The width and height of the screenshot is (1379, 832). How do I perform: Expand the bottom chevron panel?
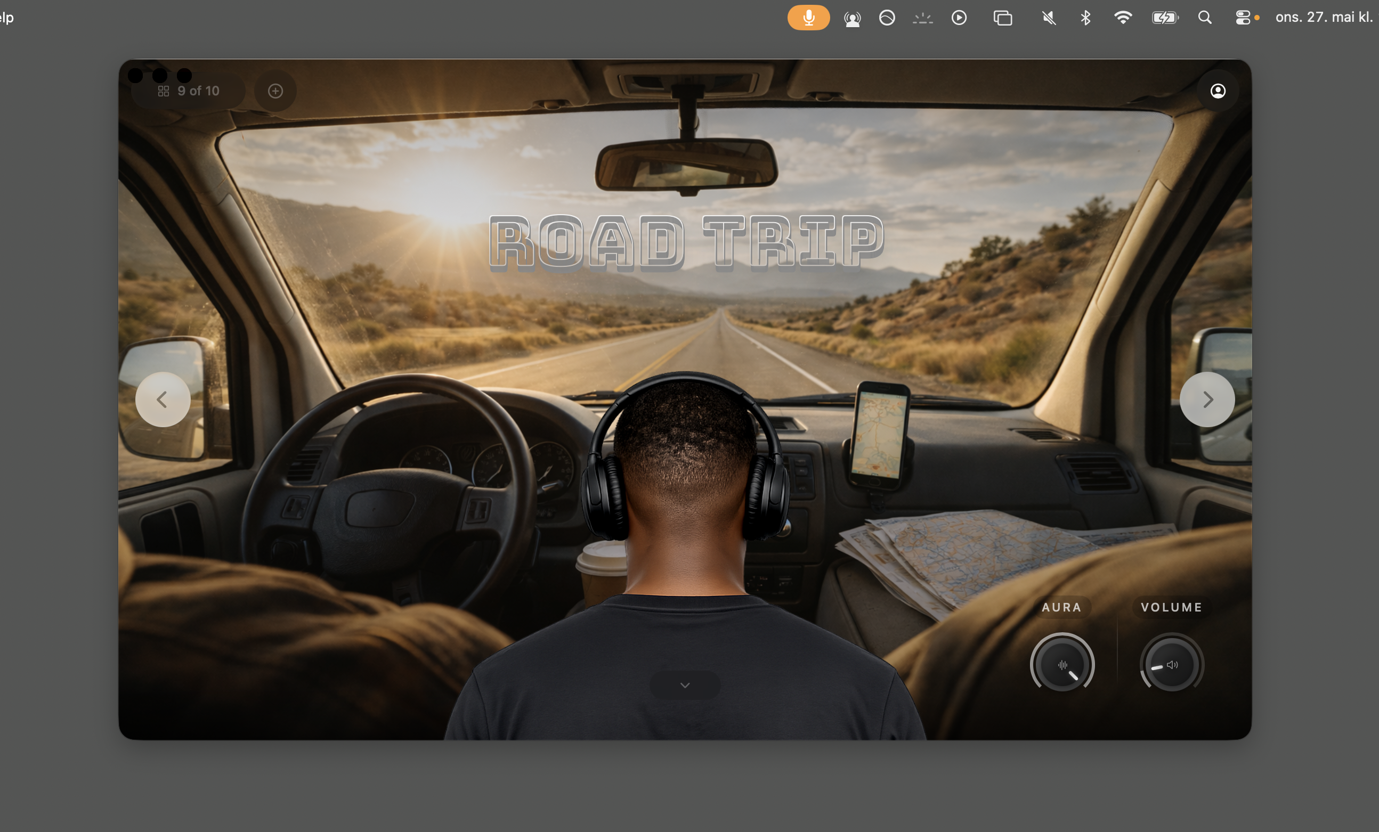click(x=685, y=685)
